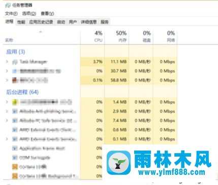Viewport: 218px width, 185px height.
Task: Switch to the 启动 (Startup) tab
Action: pyautogui.click(x=61, y=22)
